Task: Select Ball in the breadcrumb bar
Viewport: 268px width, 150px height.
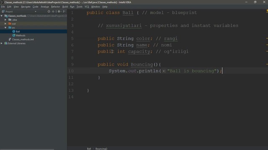Action: [89, 149]
